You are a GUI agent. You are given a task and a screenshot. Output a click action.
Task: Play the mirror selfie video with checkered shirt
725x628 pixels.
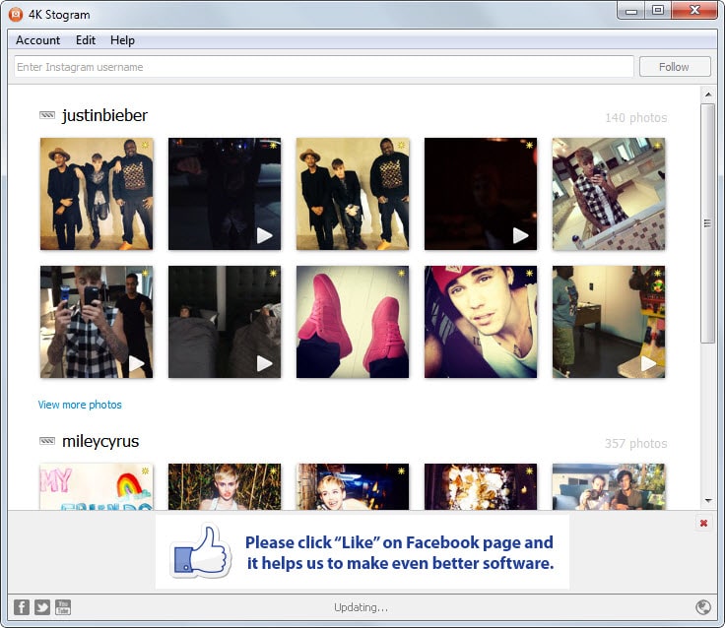tap(97, 322)
